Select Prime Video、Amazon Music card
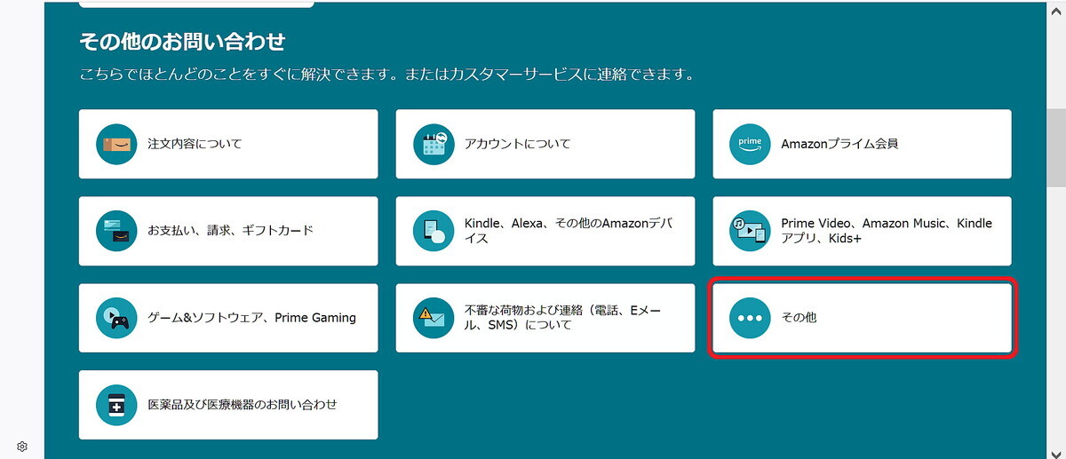 862,231
